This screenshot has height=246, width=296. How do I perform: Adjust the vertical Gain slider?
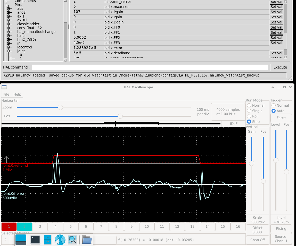click(x=252, y=163)
